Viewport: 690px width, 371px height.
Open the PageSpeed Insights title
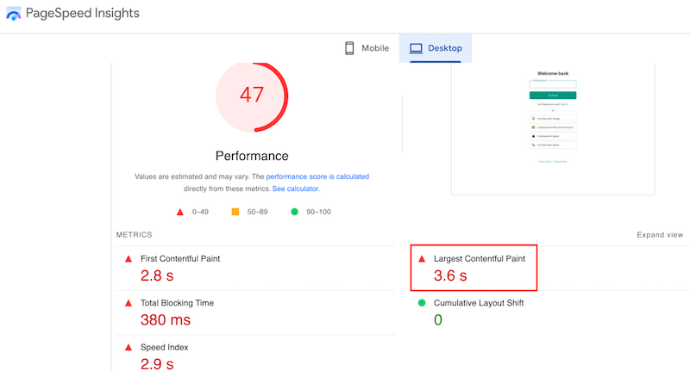82,13
